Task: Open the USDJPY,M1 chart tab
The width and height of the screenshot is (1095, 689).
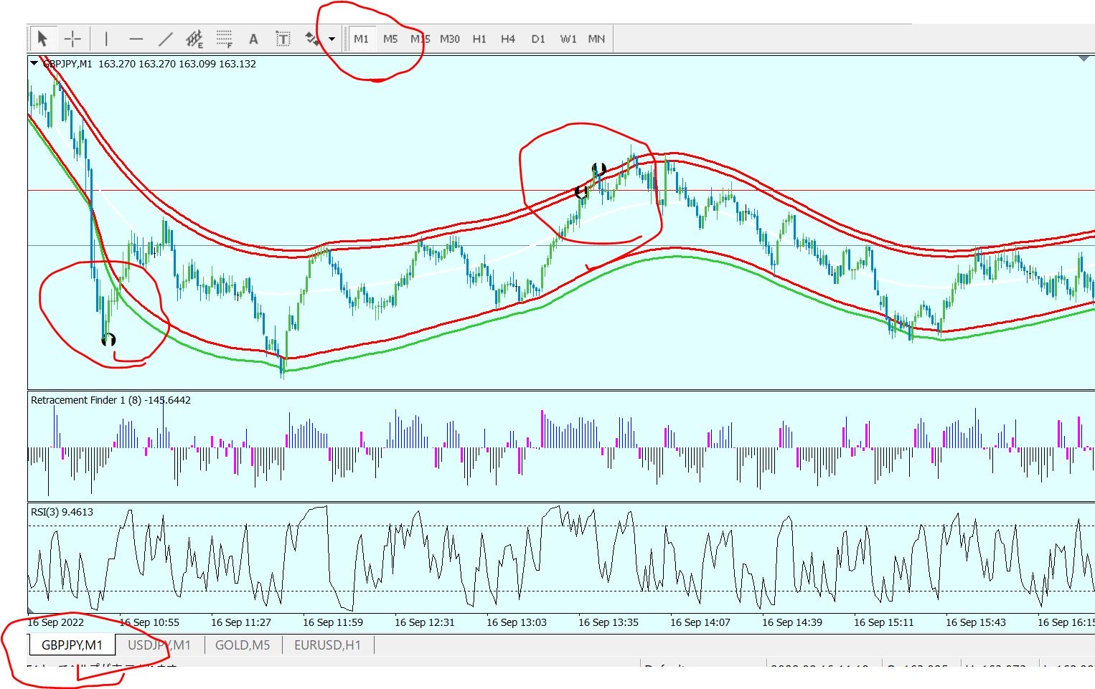Action: click(x=159, y=645)
